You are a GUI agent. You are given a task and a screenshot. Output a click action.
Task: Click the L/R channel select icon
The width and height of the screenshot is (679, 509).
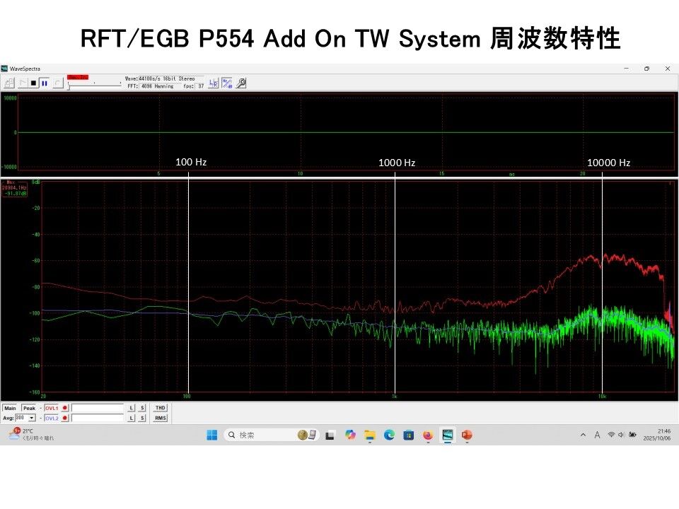tap(214, 83)
